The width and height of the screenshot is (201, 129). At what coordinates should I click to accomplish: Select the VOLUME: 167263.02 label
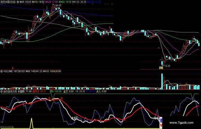(14, 71)
